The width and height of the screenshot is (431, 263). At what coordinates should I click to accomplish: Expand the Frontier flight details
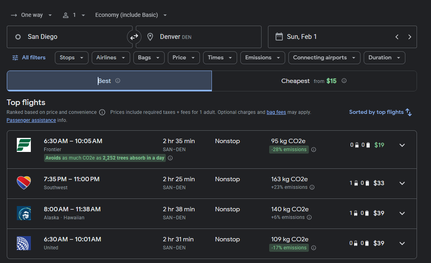(402, 145)
